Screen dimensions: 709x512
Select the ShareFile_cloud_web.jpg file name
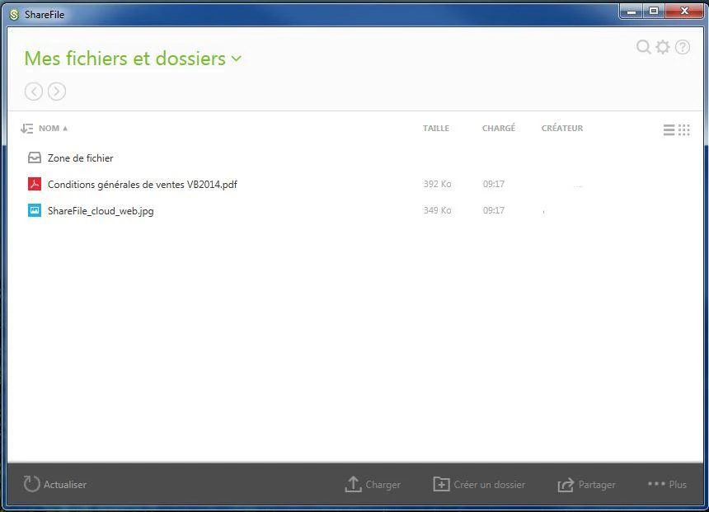101,211
